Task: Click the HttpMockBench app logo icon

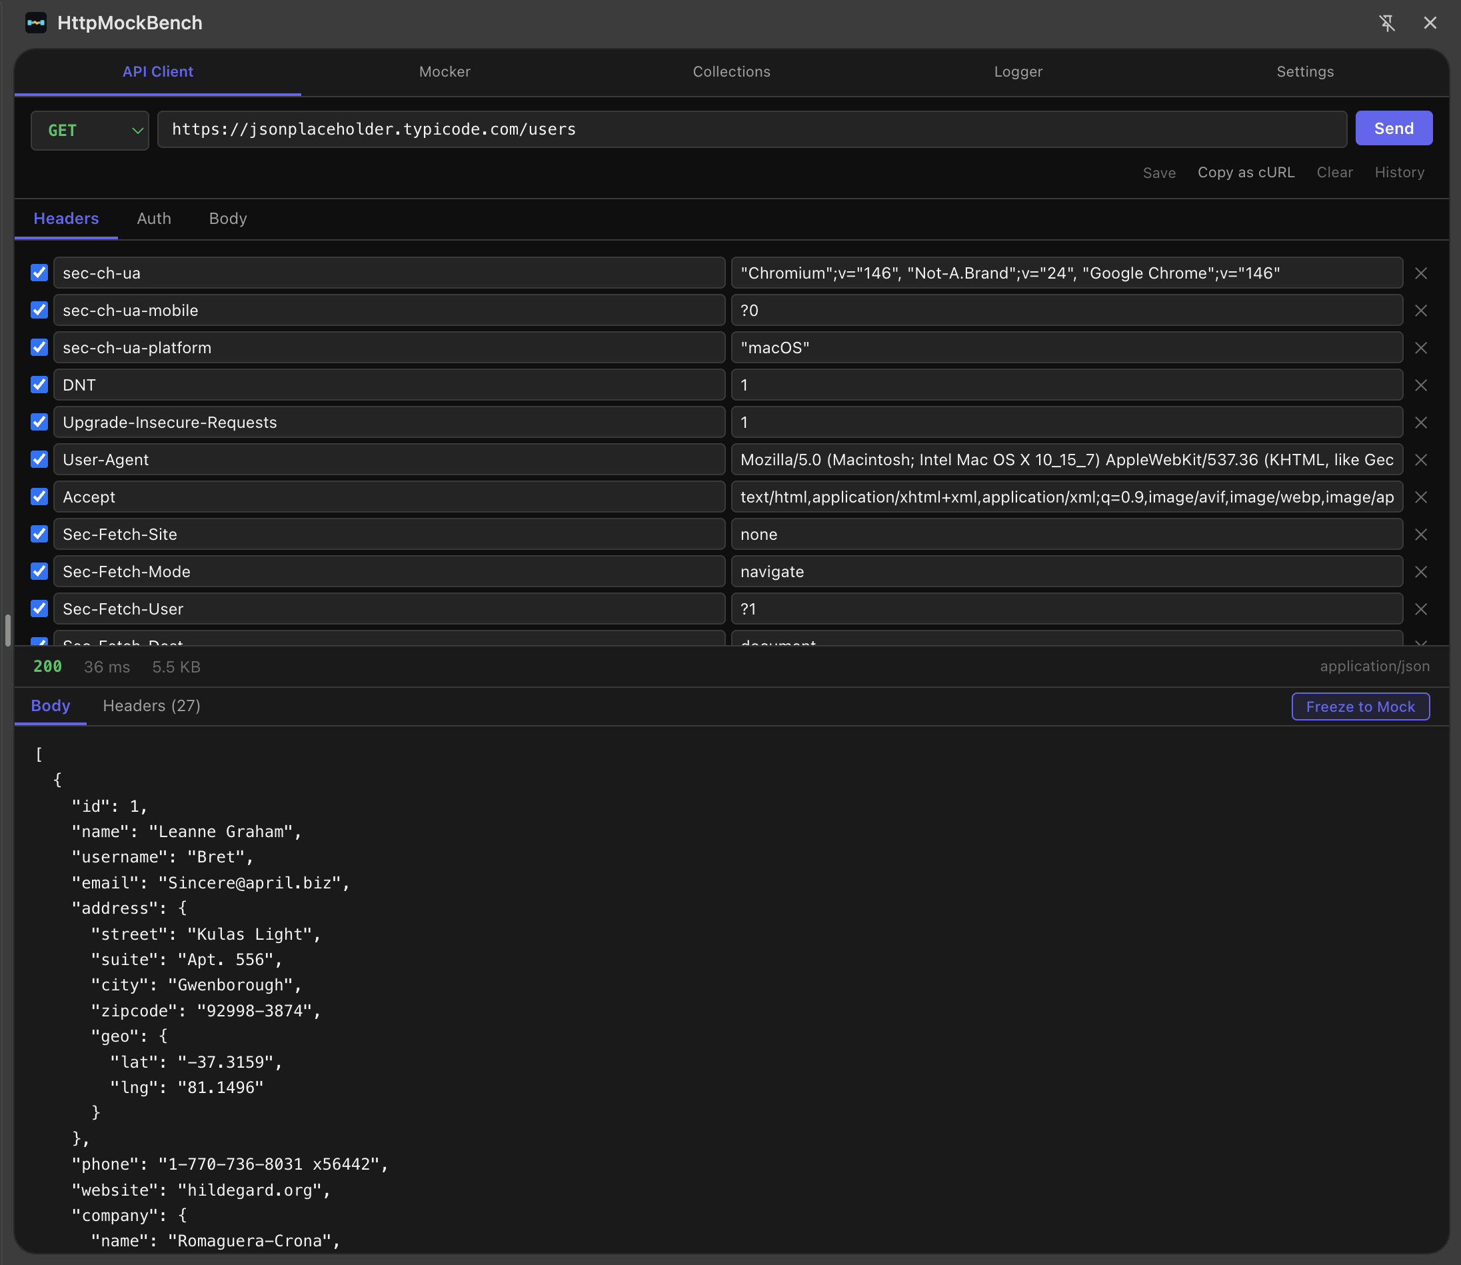Action: 36,23
